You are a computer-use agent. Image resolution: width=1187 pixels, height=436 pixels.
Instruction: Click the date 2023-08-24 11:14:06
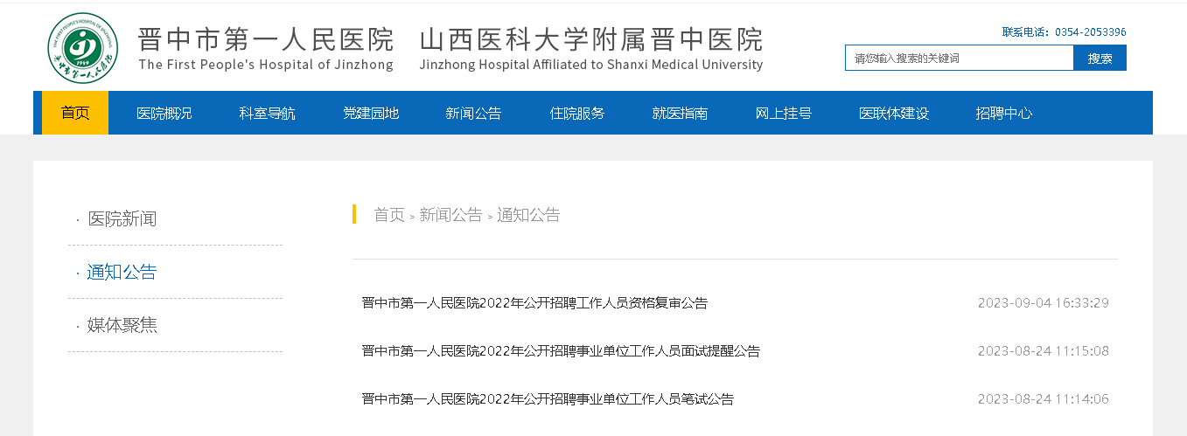tap(1044, 399)
